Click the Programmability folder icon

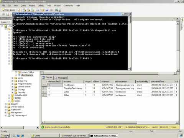pos(16,84)
